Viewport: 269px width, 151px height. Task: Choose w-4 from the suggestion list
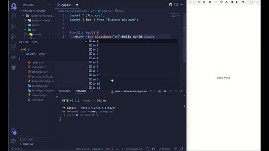pos(133,58)
